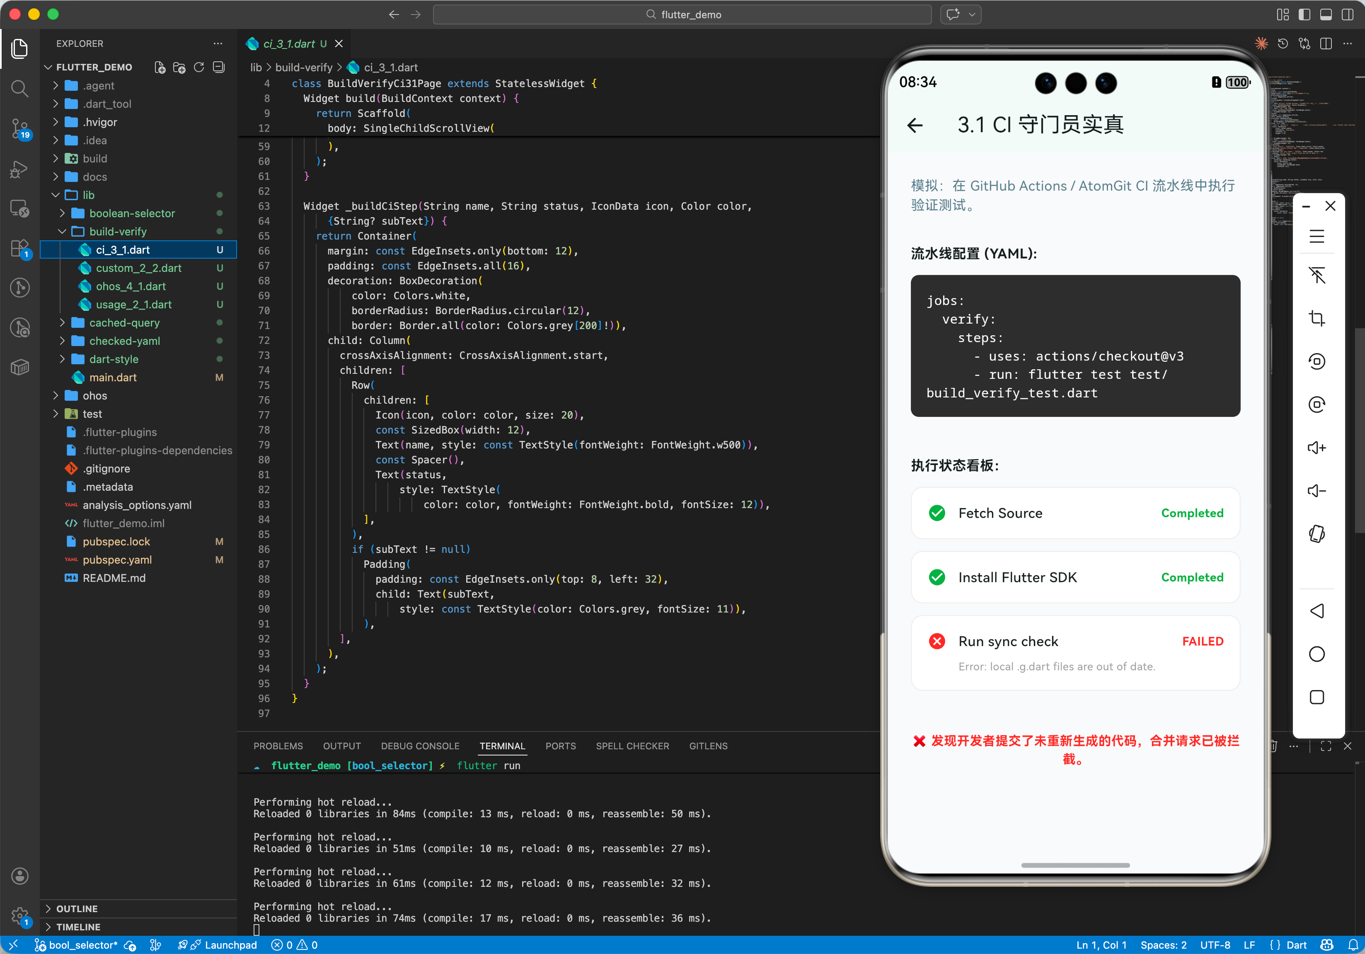Toggle the primary side bar layout
Screen dimensions: 1365x954
1304,14
